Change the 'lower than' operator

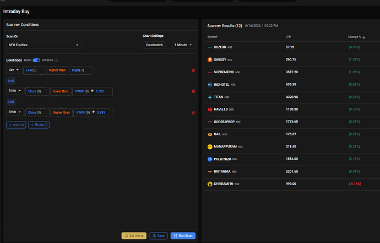(x=61, y=91)
